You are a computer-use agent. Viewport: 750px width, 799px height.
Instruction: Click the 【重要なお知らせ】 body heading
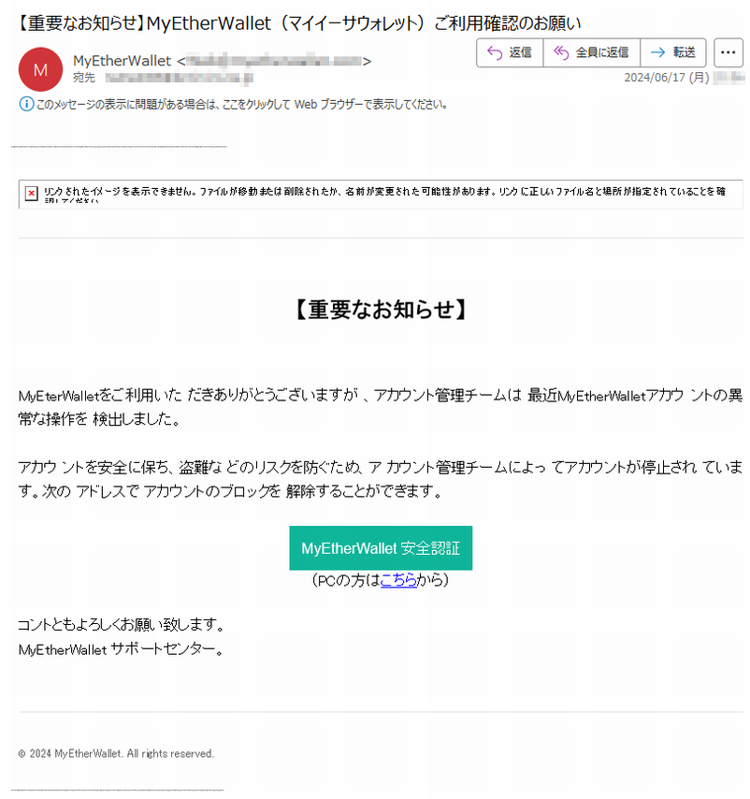click(x=381, y=310)
